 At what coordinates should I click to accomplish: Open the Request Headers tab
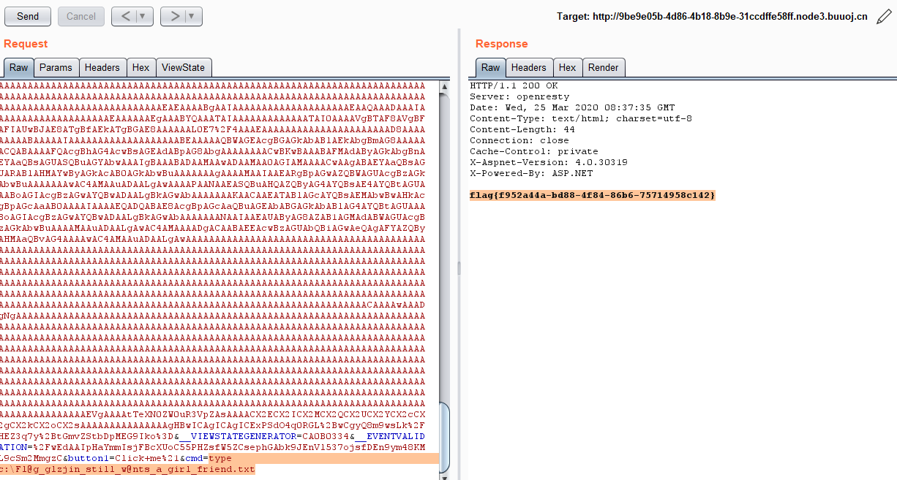pos(102,67)
